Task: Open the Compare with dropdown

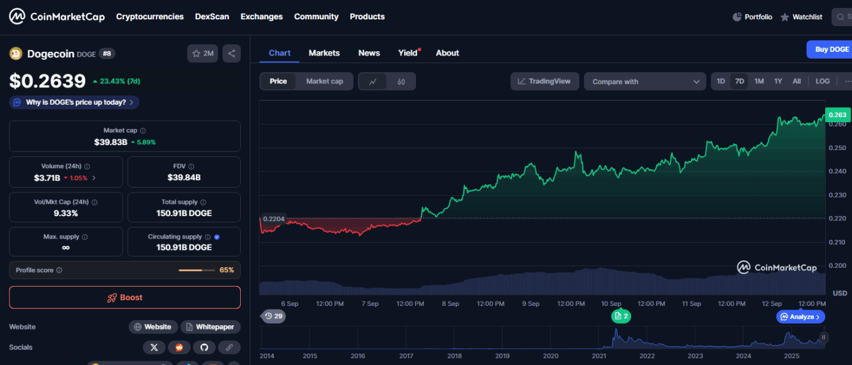Action: (x=645, y=82)
